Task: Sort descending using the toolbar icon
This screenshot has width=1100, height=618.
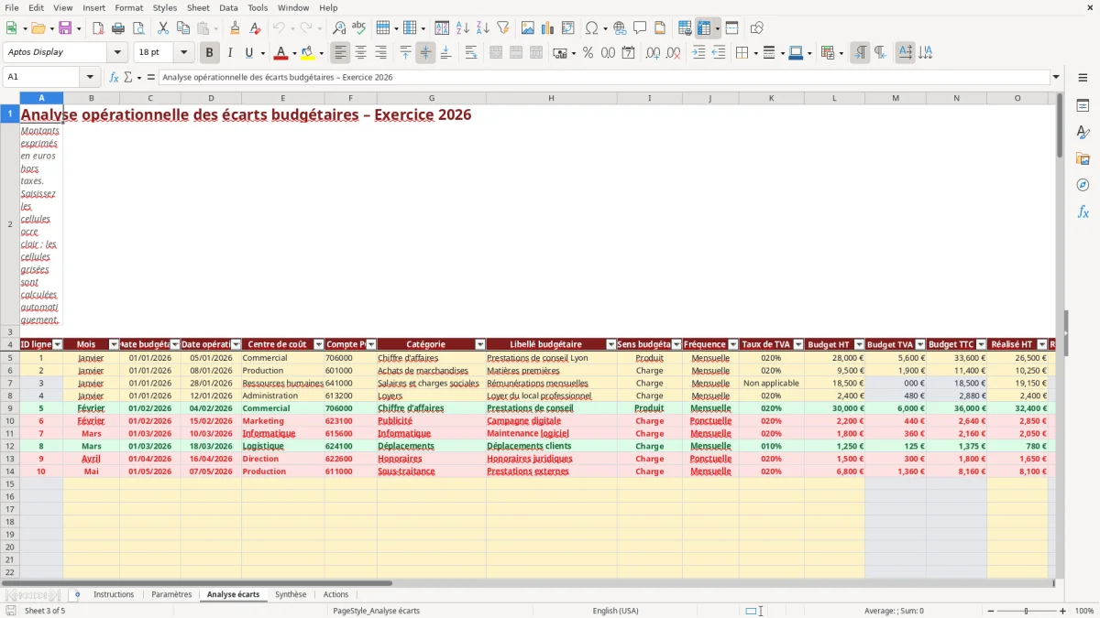Action: (x=483, y=28)
